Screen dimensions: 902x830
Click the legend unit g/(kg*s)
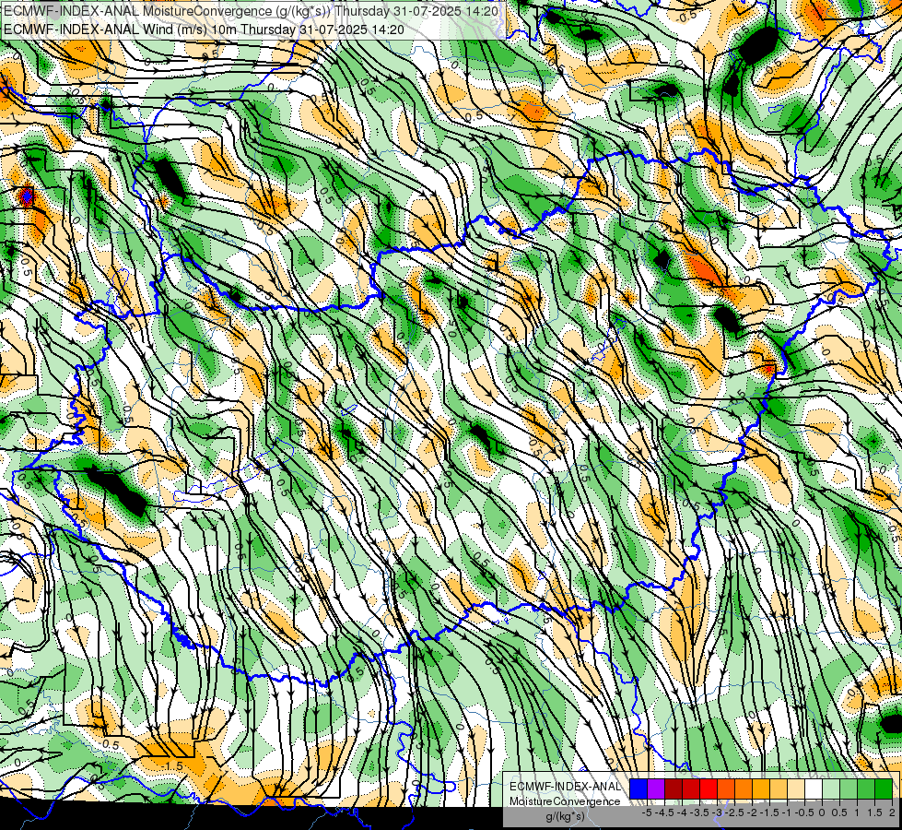pyautogui.click(x=565, y=817)
